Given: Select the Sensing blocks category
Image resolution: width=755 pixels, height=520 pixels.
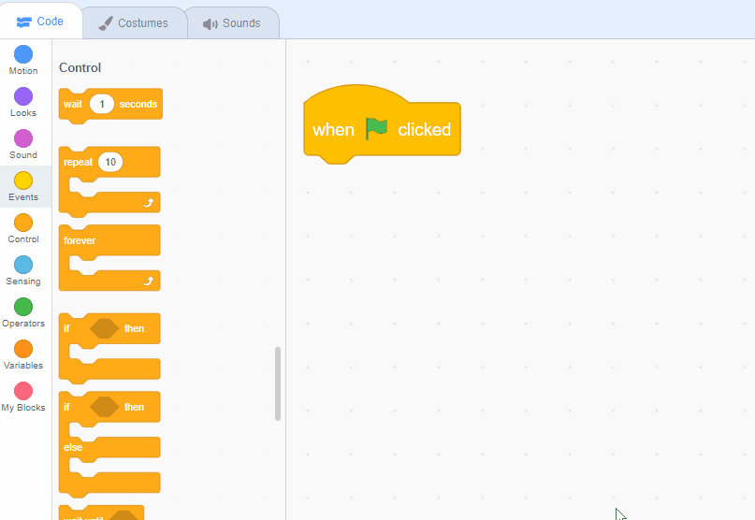Looking at the screenshot, I should (x=23, y=270).
